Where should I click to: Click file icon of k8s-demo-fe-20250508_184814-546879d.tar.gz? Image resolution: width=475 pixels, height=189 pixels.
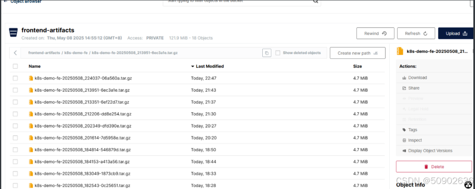coord(31,149)
